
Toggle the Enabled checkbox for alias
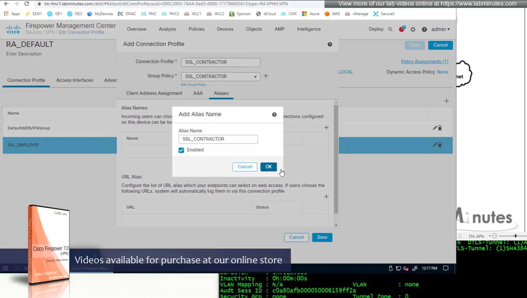[x=181, y=150]
